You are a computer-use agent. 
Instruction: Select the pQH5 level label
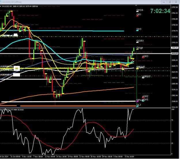point(145,100)
